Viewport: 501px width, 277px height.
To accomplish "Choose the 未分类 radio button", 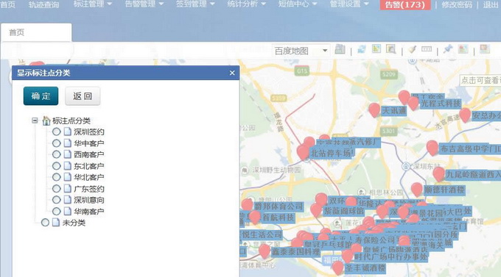I will tap(45, 223).
